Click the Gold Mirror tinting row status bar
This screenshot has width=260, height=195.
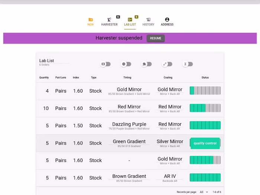(x=205, y=91)
